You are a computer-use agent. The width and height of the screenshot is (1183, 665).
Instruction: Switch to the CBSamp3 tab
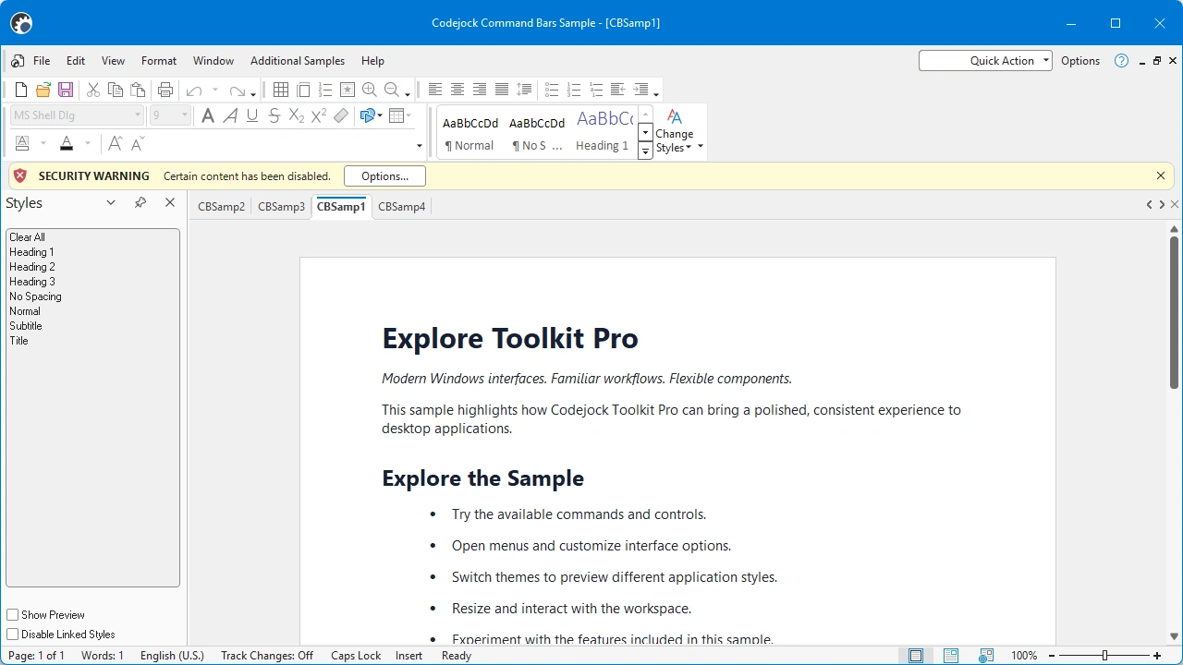tap(281, 207)
